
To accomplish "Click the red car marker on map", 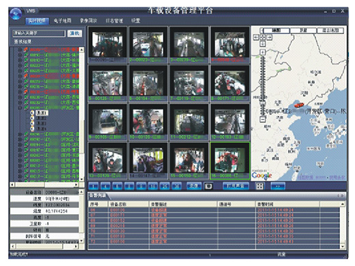I will (x=299, y=105).
